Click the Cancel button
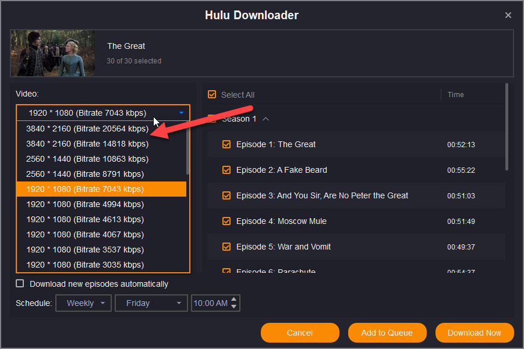 click(300, 333)
